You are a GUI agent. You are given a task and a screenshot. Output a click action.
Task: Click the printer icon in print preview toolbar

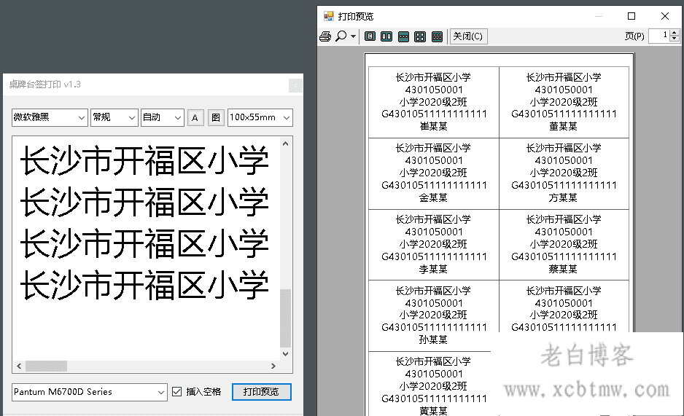[x=325, y=36]
